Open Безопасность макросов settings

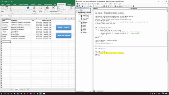click(x=16, y=11)
